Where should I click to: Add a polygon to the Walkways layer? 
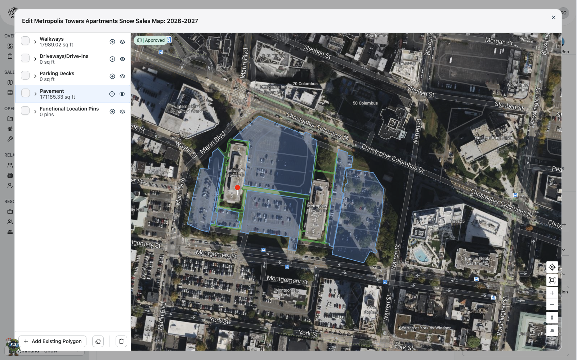pos(112,42)
